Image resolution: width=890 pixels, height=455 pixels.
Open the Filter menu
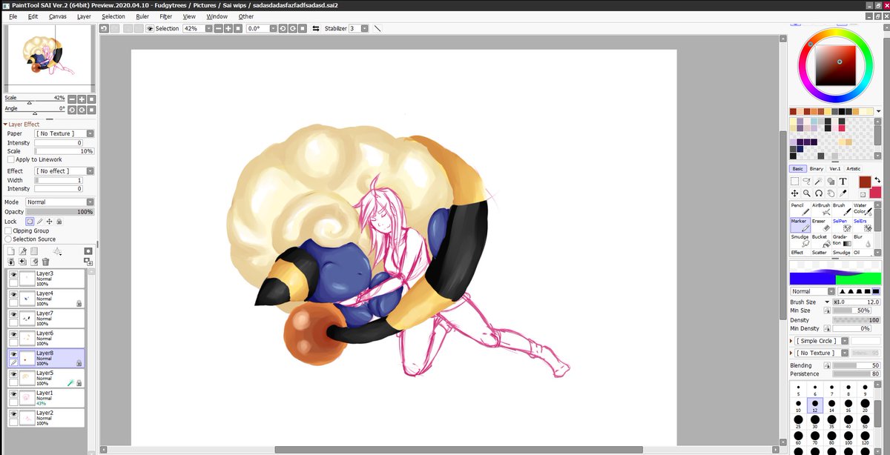pyautogui.click(x=166, y=16)
